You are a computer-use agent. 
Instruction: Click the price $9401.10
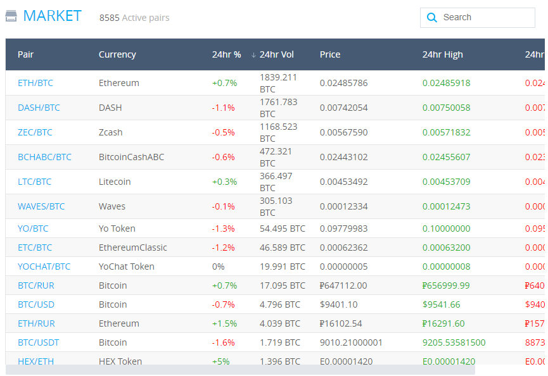pyautogui.click(x=339, y=304)
